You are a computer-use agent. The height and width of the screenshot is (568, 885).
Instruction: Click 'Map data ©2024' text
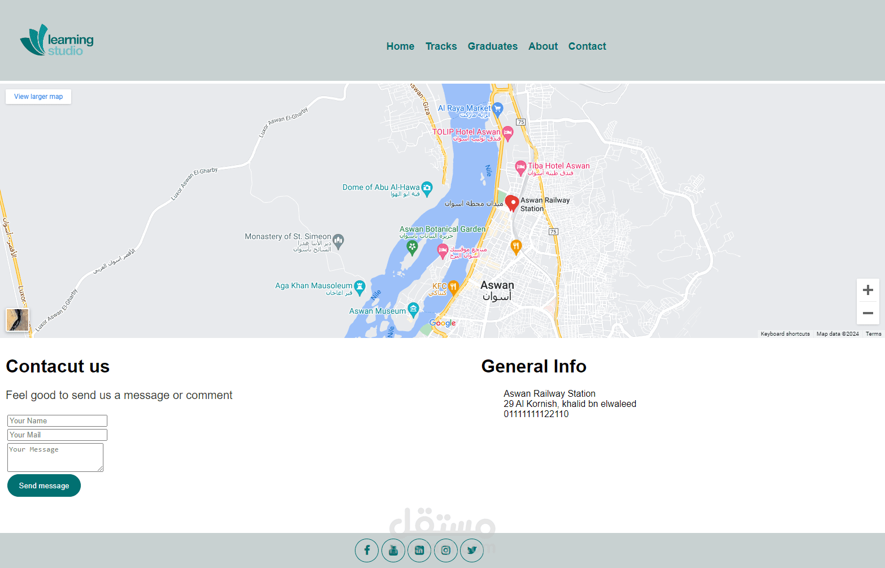(x=838, y=334)
